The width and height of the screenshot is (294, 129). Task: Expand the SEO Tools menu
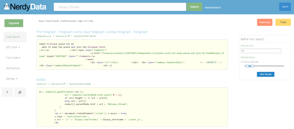tap(13, 47)
